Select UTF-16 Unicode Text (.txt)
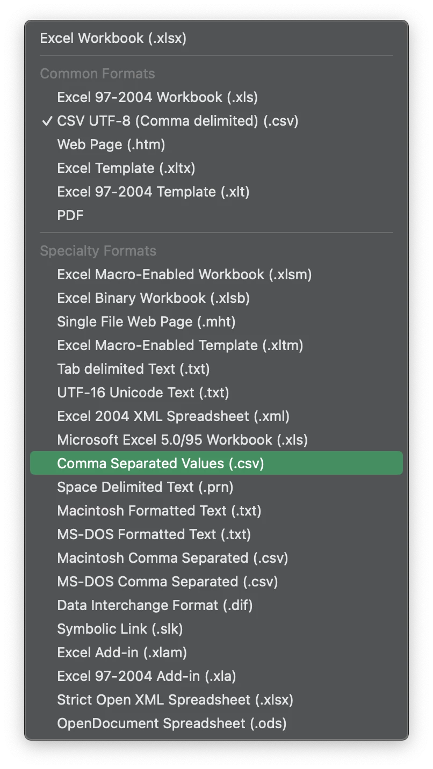 point(216,393)
